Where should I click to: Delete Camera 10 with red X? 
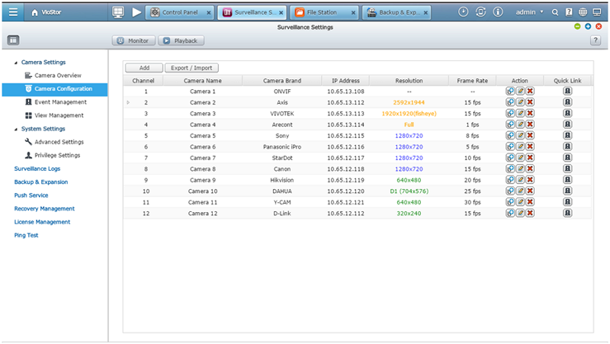pyautogui.click(x=530, y=191)
